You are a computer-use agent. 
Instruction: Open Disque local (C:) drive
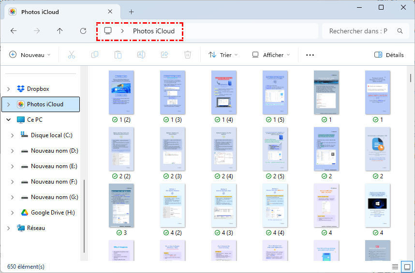pos(52,135)
